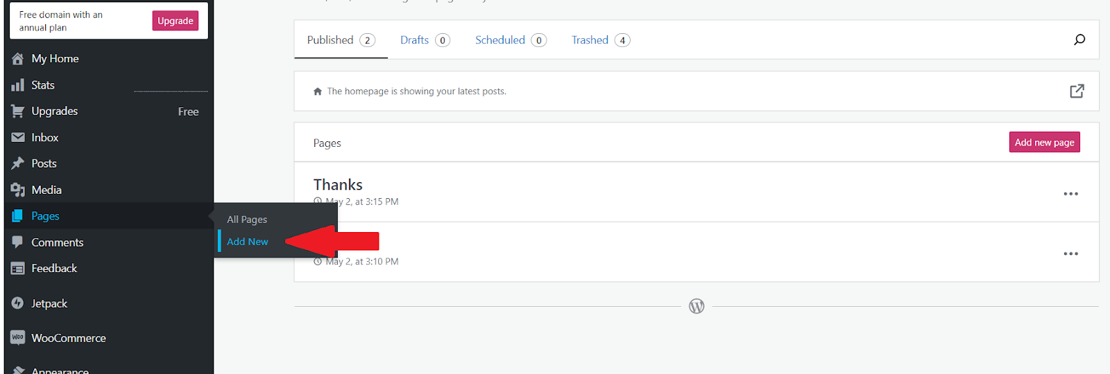The height and width of the screenshot is (374, 1110).
Task: Click the Feedback form icon
Action: click(x=18, y=268)
